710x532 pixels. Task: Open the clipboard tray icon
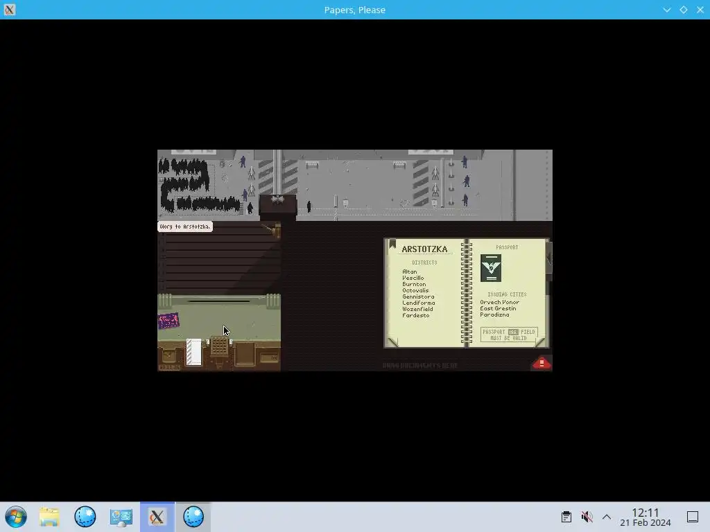[x=566, y=517]
